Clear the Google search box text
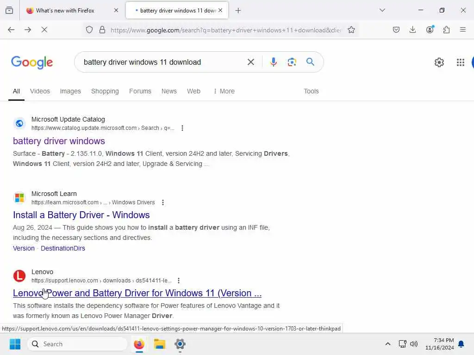The height and width of the screenshot is (355, 474). pyautogui.click(x=250, y=62)
